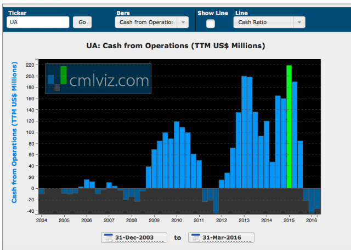Screen dimensions: 351x250
Task: Open the calendar icon for start date
Action: [x=109, y=237]
